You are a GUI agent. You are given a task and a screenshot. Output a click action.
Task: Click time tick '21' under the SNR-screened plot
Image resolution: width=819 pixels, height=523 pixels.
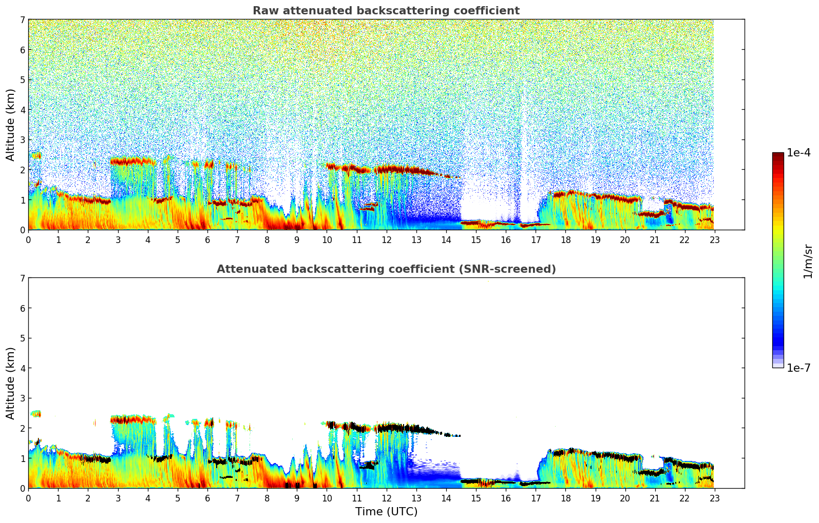pyautogui.click(x=655, y=498)
